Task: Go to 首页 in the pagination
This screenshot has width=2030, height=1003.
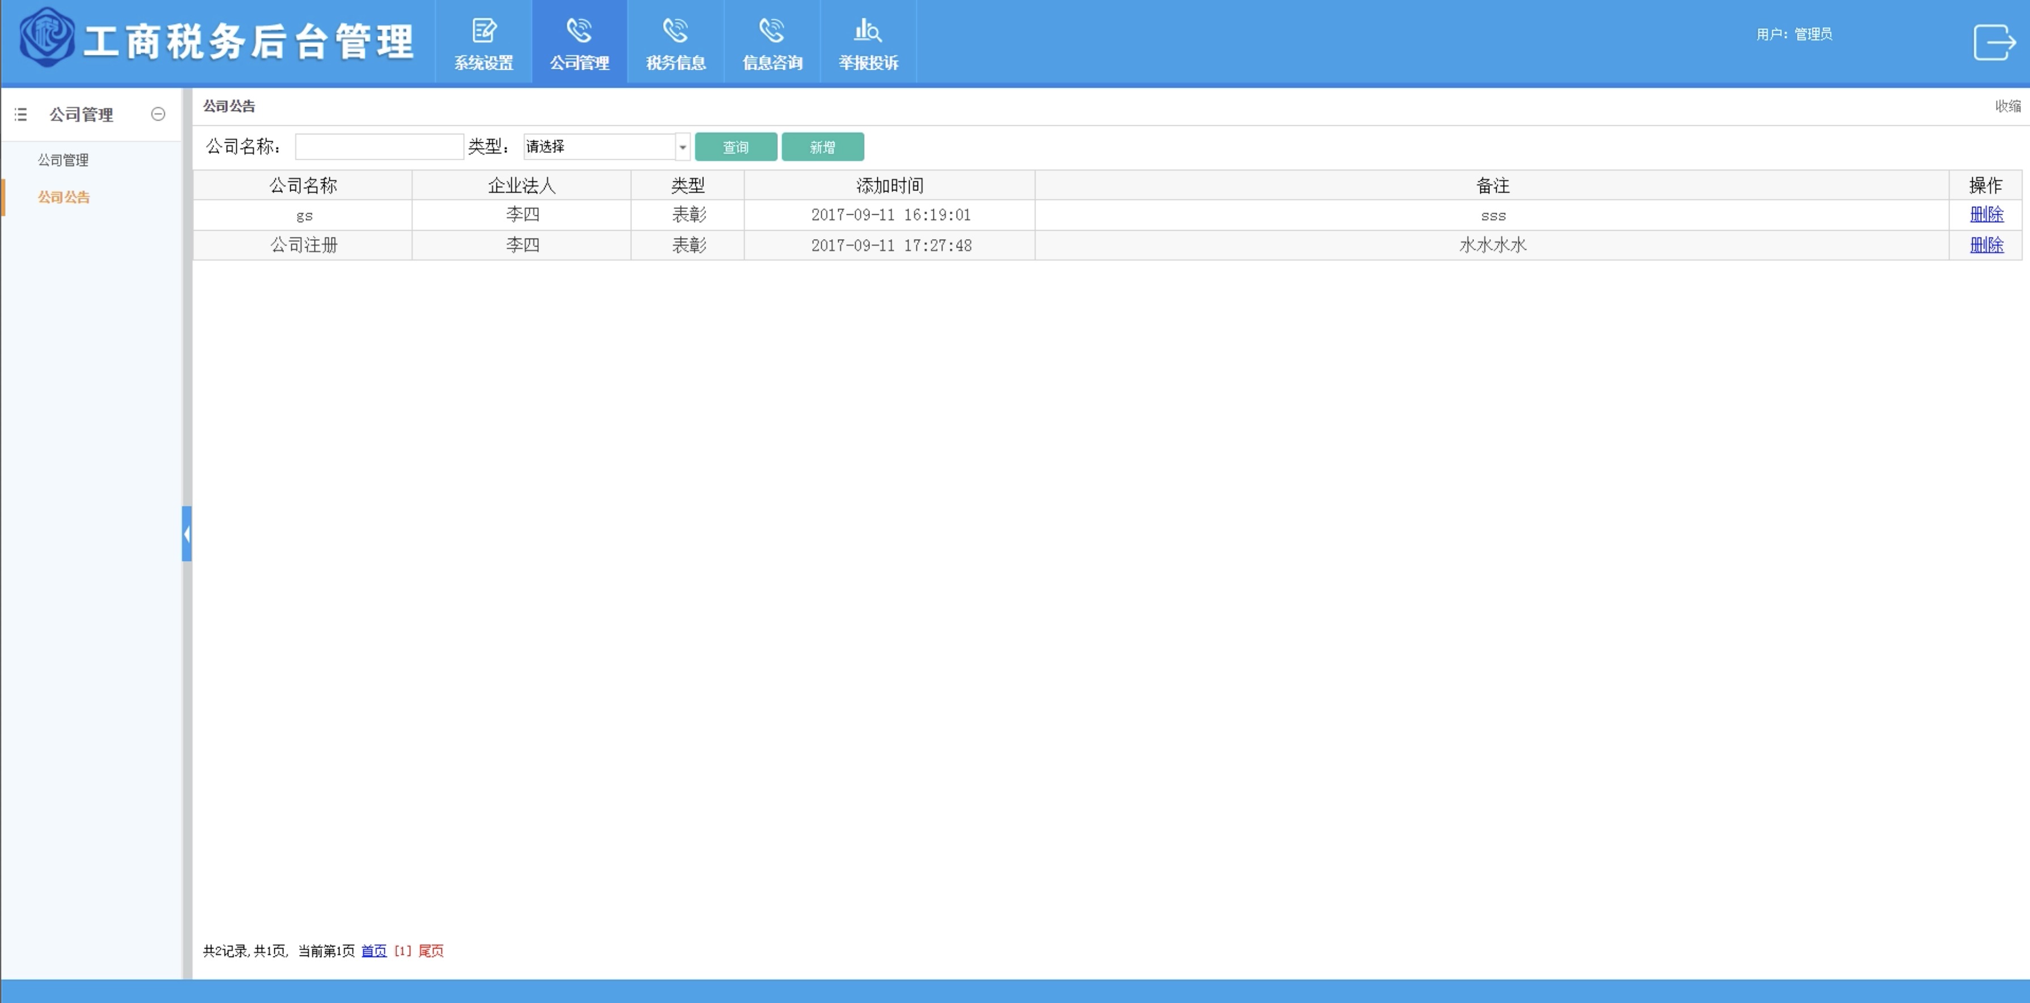Action: pos(373,951)
